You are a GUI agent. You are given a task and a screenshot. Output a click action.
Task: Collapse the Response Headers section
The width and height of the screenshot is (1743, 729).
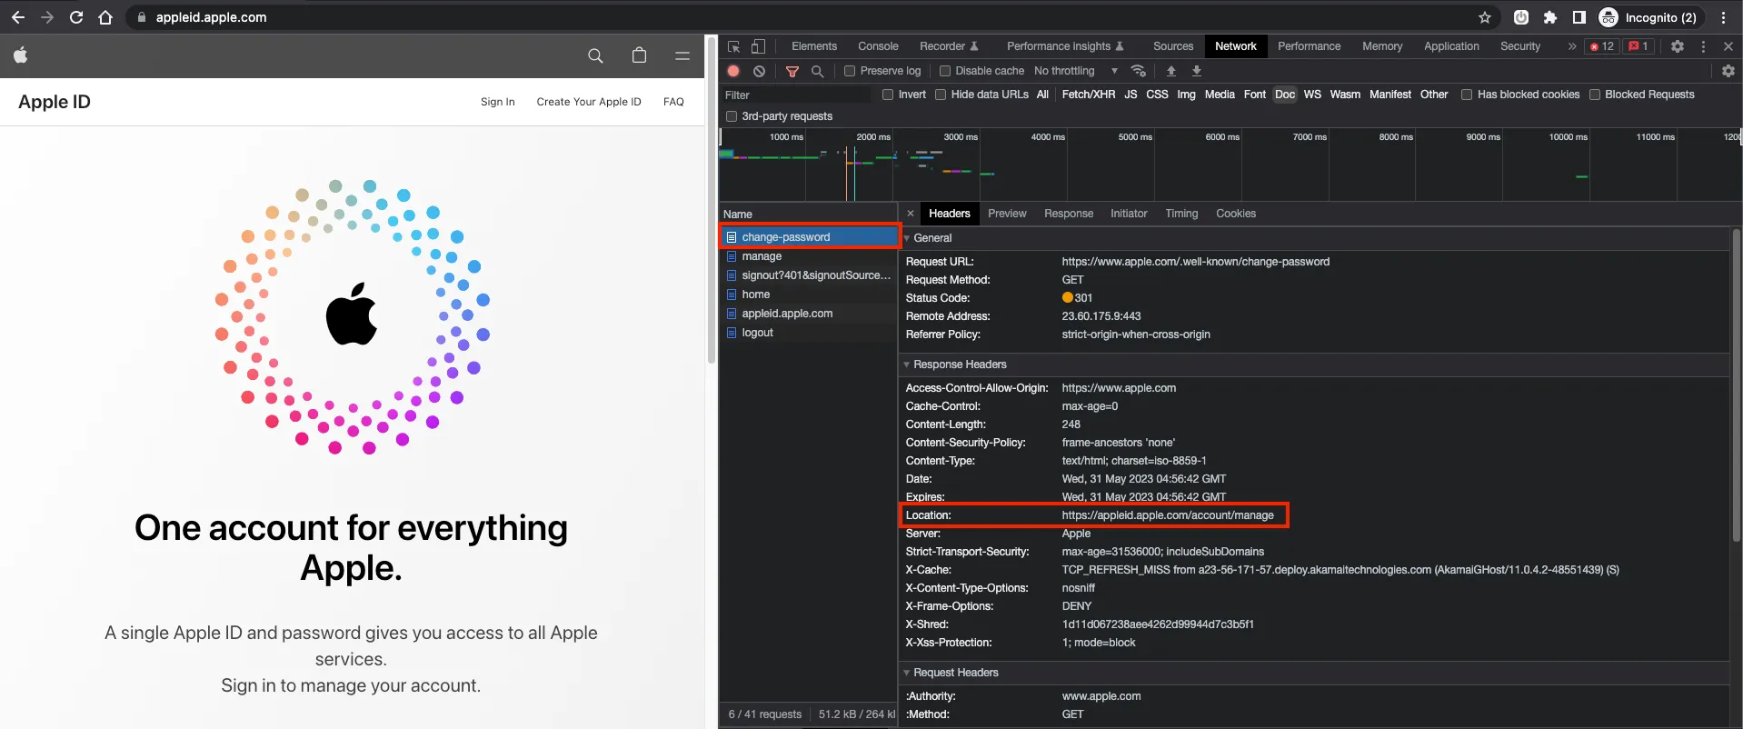point(960,364)
